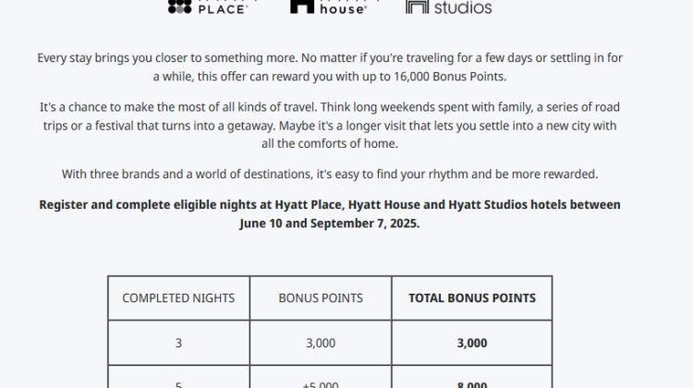Click the "Every stay brings you closer" paragraph
The image size is (693, 388).
click(330, 67)
